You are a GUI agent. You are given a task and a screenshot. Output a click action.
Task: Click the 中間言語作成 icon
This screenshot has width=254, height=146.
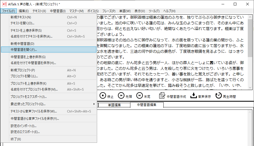pos(162,95)
